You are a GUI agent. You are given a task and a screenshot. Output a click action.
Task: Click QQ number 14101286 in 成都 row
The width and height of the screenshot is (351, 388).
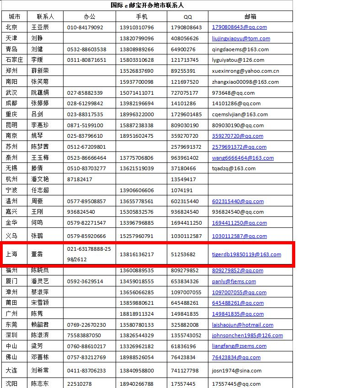[x=183, y=103]
